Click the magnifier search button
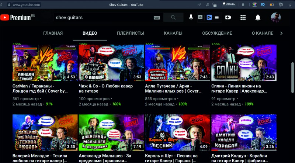The height and width of the screenshot is (163, 295). [x=173, y=17]
